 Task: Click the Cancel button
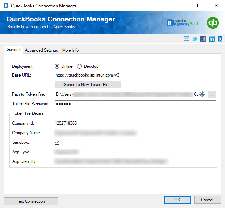click(207, 200)
